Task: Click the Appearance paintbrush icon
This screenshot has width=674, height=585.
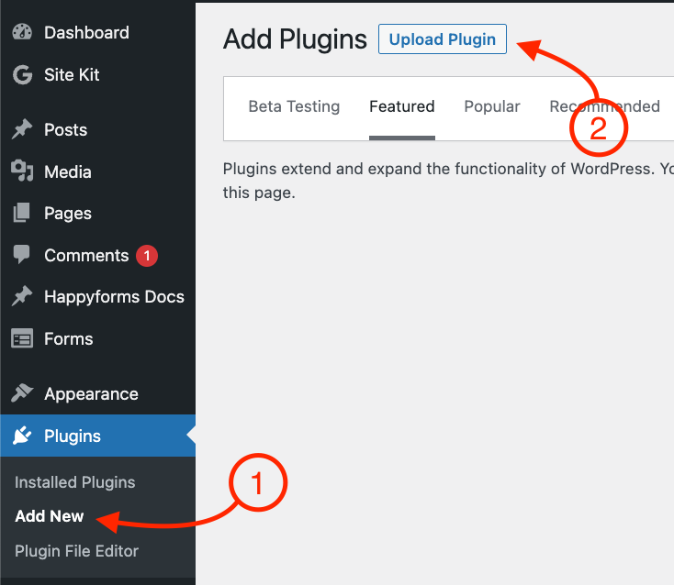Action: click(x=22, y=393)
